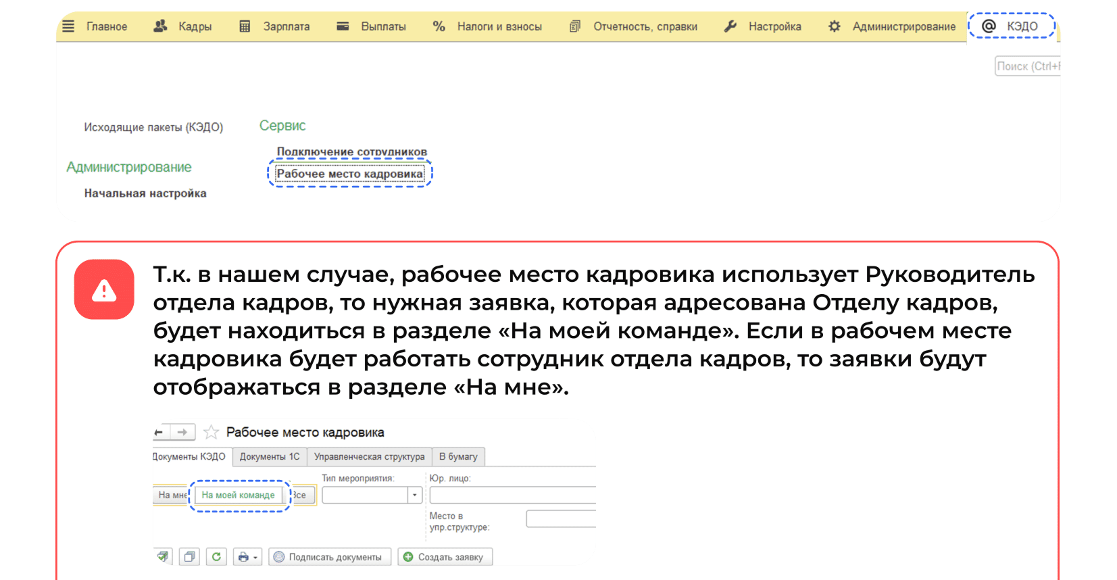The height and width of the screenshot is (580, 1117).
Task: Open the print options dropdown arrow
Action: pyautogui.click(x=255, y=558)
